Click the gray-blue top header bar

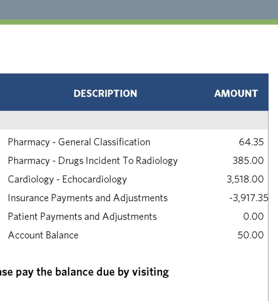139,9
